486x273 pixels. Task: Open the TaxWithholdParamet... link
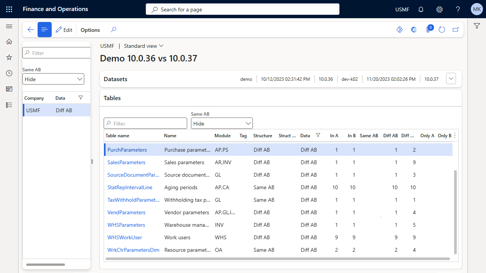pos(133,200)
